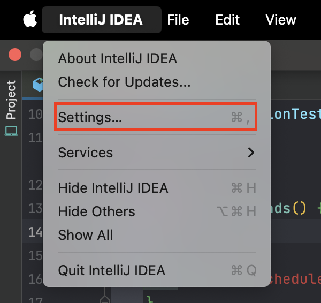
Task: Click line number 14 in the gutter
Action: 35,232
